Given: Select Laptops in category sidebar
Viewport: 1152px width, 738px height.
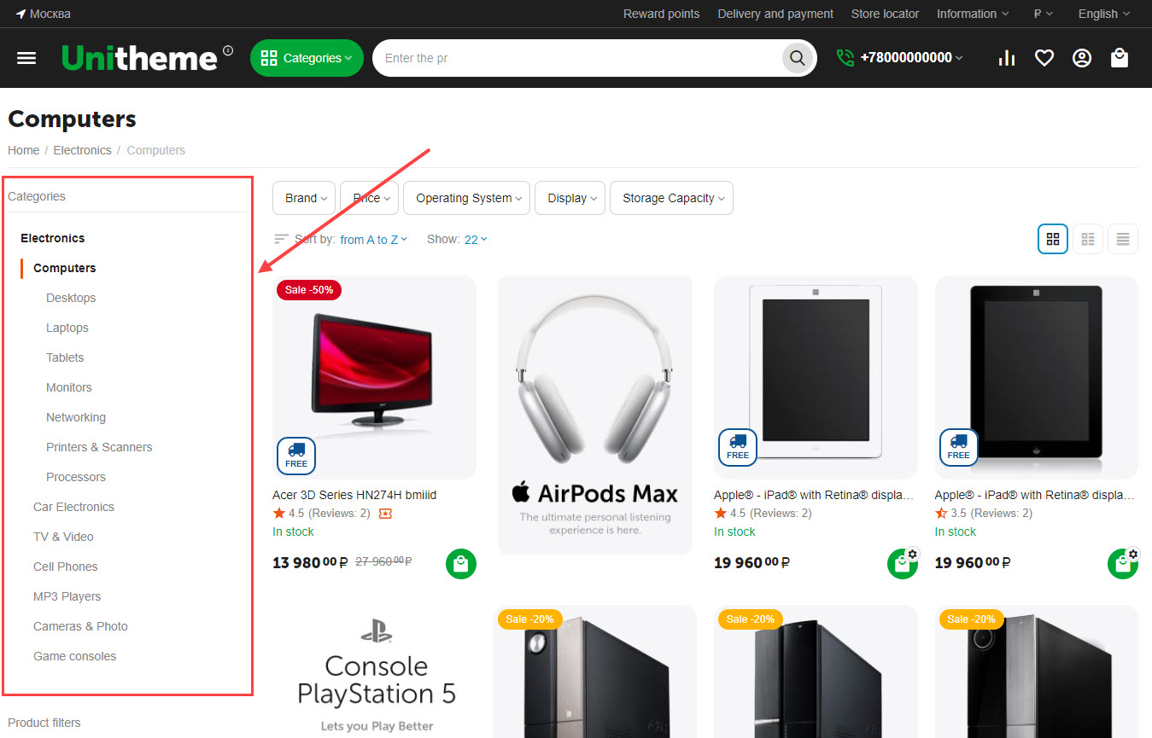Looking at the screenshot, I should point(67,328).
